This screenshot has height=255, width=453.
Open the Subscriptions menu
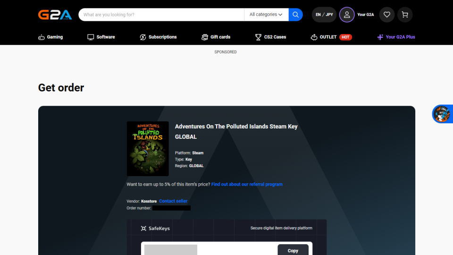tap(158, 37)
